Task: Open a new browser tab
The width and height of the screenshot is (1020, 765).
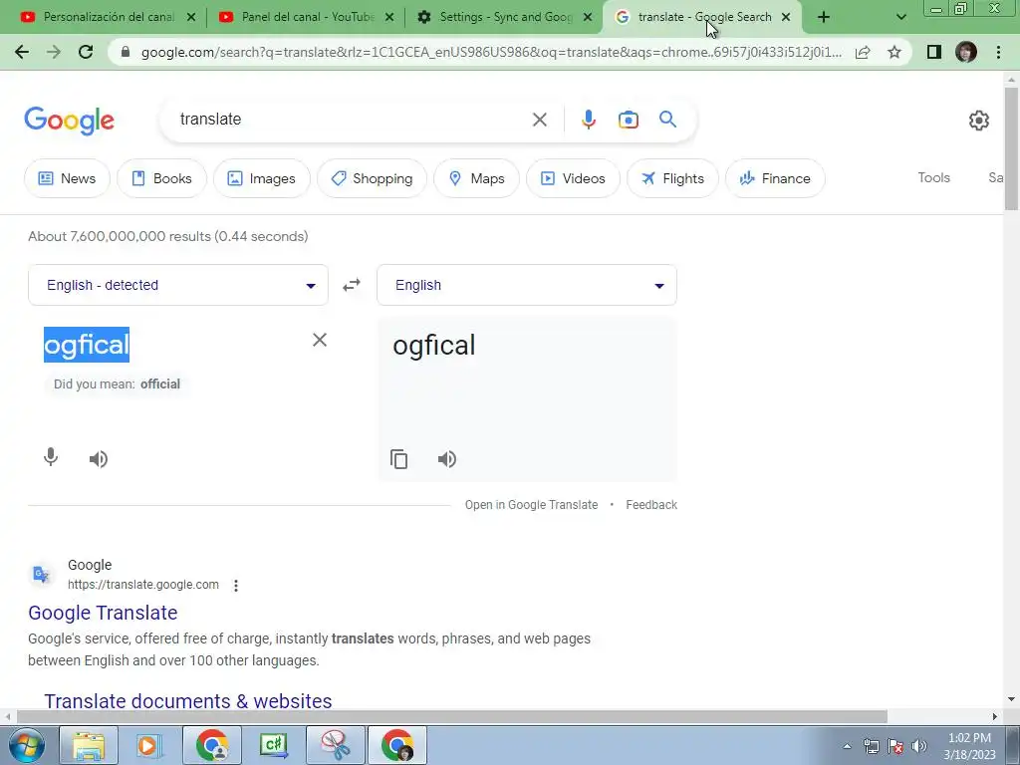Action: pos(824,17)
